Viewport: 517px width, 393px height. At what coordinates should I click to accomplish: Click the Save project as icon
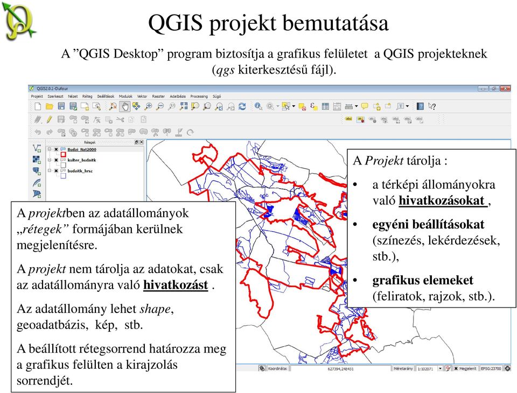(x=73, y=106)
